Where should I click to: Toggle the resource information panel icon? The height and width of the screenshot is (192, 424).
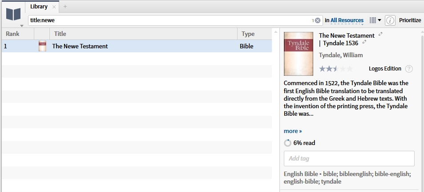[x=390, y=20]
